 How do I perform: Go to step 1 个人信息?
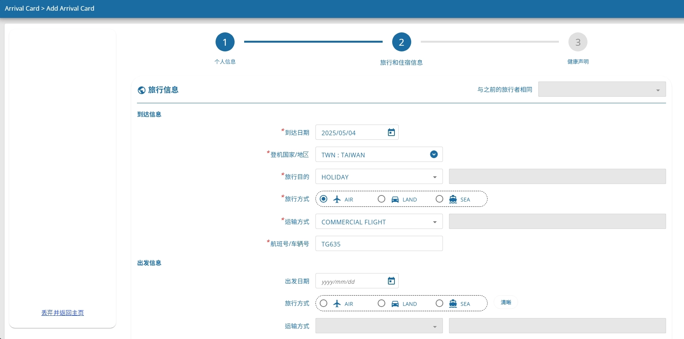pyautogui.click(x=225, y=42)
